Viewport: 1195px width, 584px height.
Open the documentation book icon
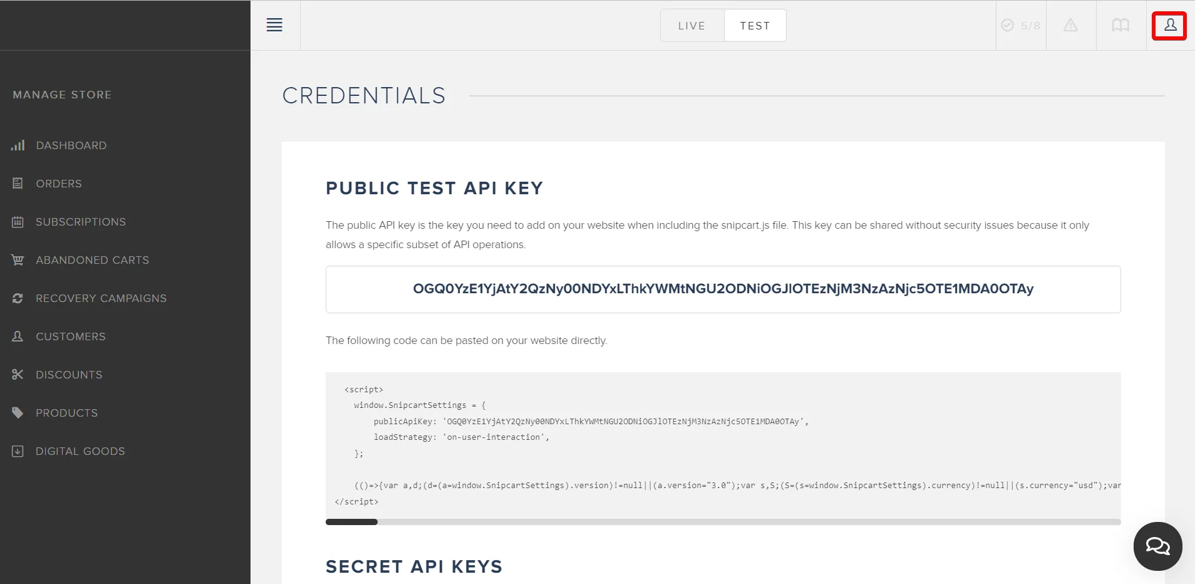[x=1120, y=26]
